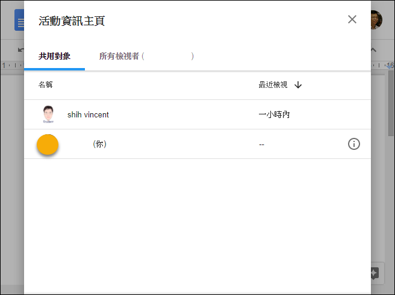The image size is (395, 295).
Task: Sort by the 最近檢視 down arrow
Action: pyautogui.click(x=298, y=85)
